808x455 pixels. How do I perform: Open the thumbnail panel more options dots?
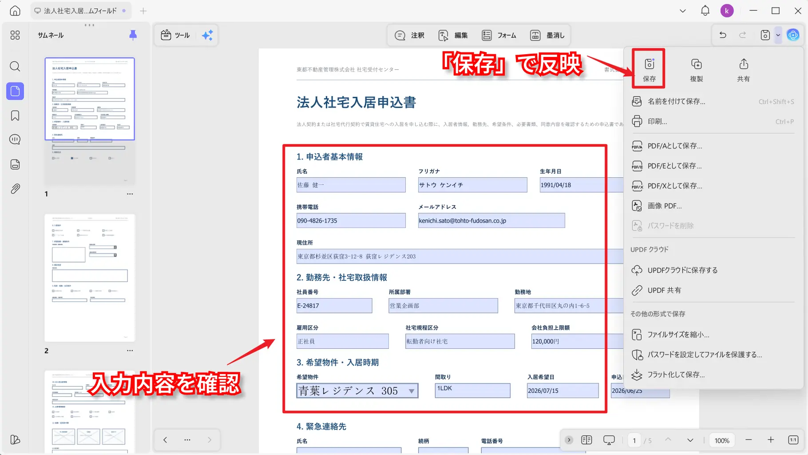(x=89, y=25)
